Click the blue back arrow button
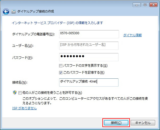The image size is (160, 130). (6, 12)
